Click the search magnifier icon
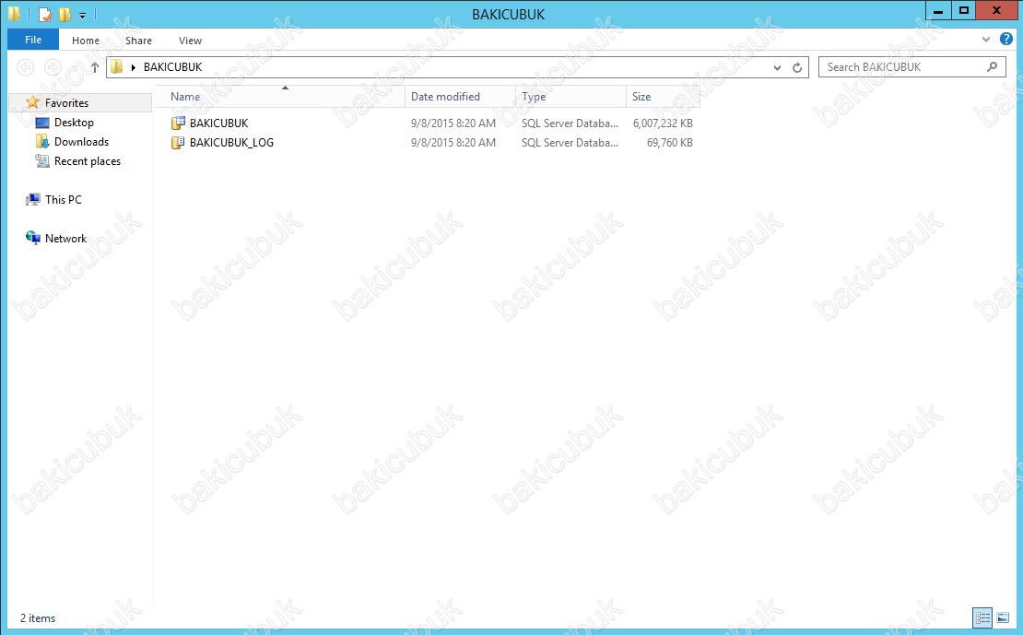This screenshot has height=635, width=1023. [x=993, y=66]
